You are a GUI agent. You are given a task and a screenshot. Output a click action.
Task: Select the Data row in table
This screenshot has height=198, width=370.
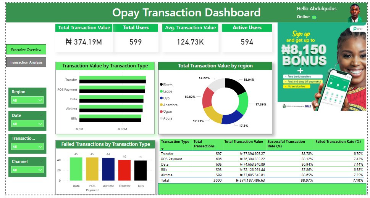tap(262, 164)
